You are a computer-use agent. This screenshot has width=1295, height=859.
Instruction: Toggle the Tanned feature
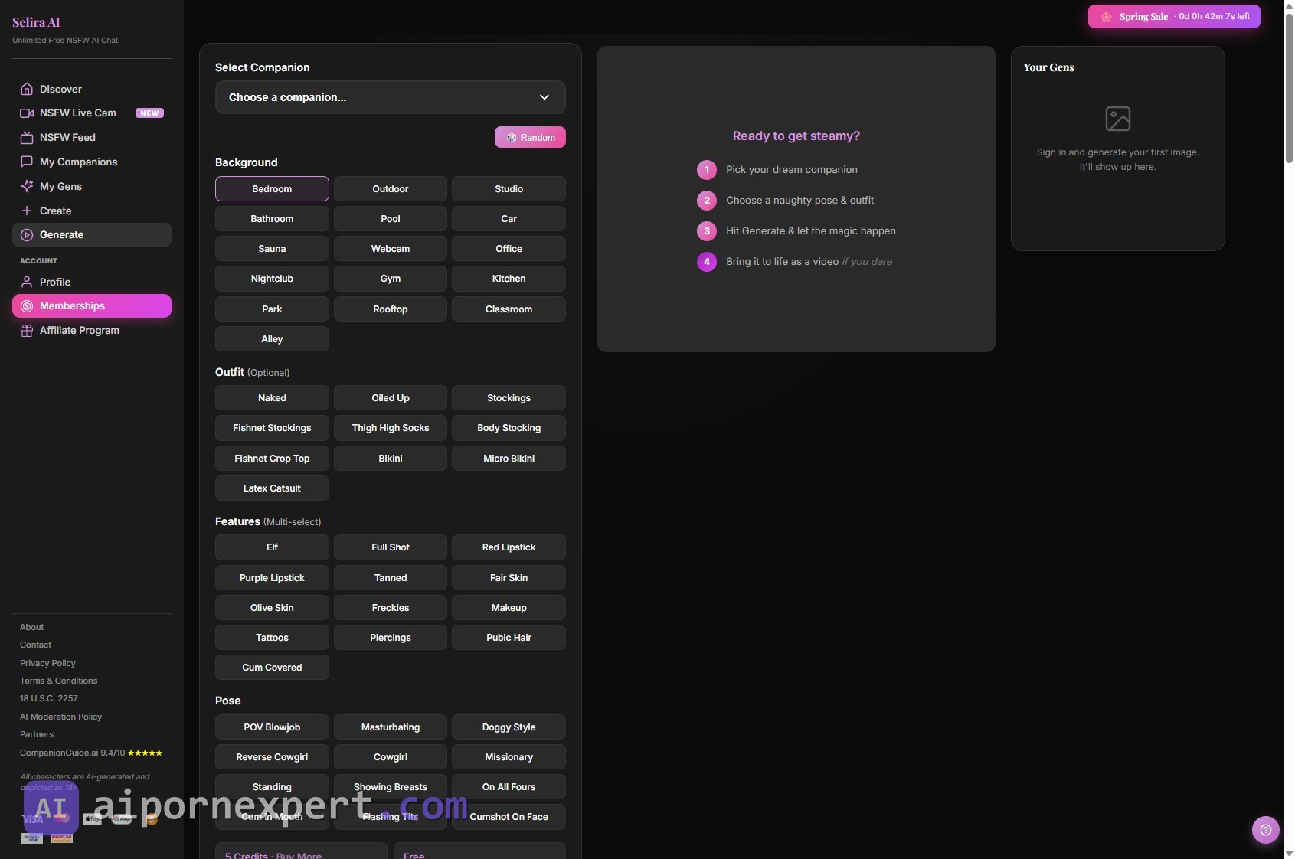pos(391,578)
